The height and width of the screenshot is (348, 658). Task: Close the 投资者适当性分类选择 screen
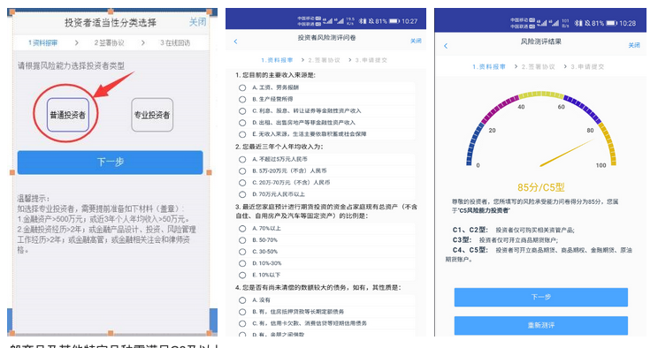pyautogui.click(x=197, y=22)
